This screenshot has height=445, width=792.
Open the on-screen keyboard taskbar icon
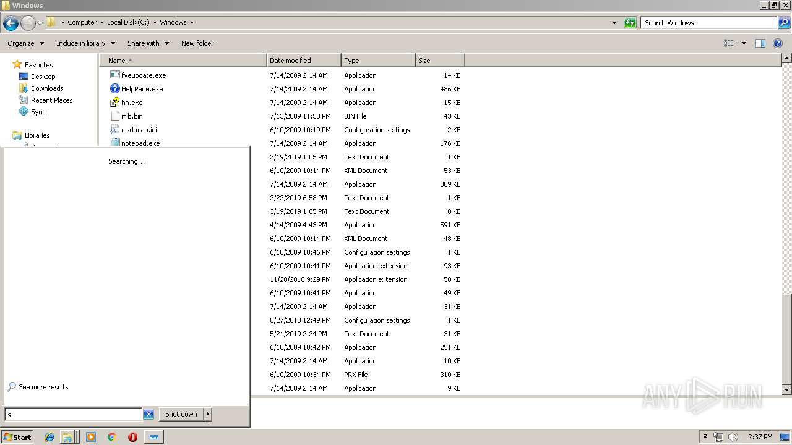tap(154, 437)
